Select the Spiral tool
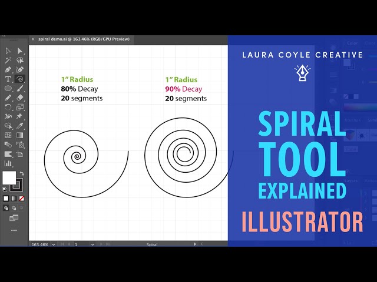 pyautogui.click(x=20, y=79)
